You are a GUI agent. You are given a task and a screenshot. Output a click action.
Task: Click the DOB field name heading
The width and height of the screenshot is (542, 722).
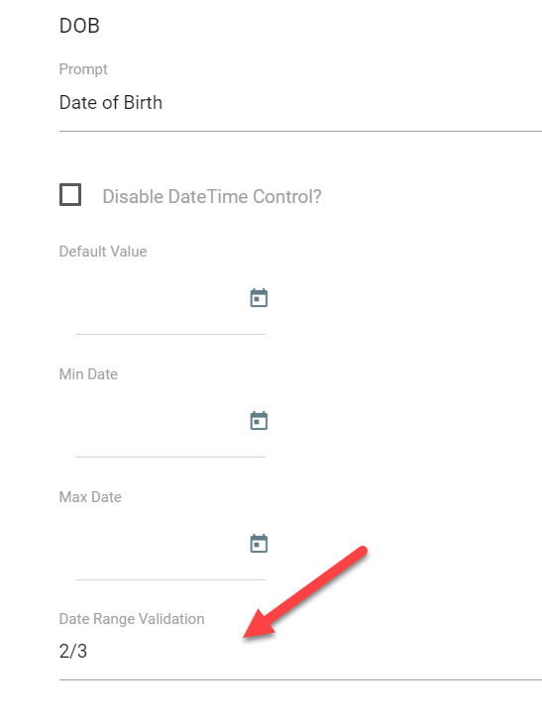pyautogui.click(x=79, y=26)
